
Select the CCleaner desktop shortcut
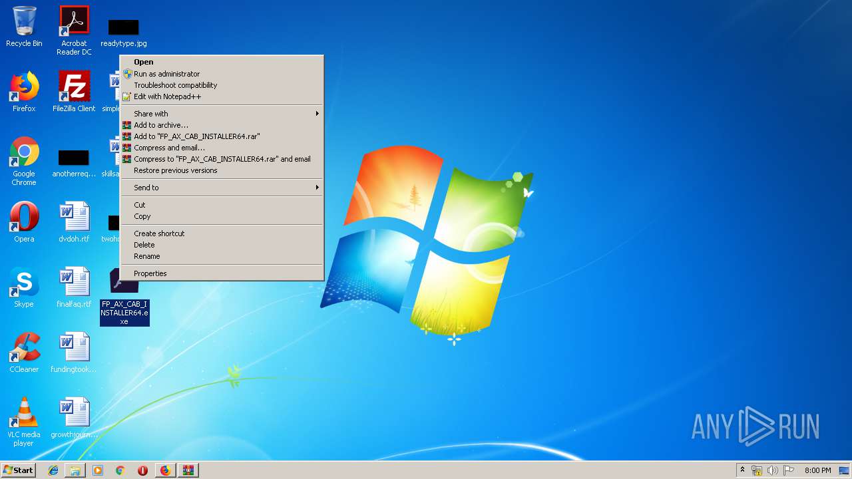[24, 353]
